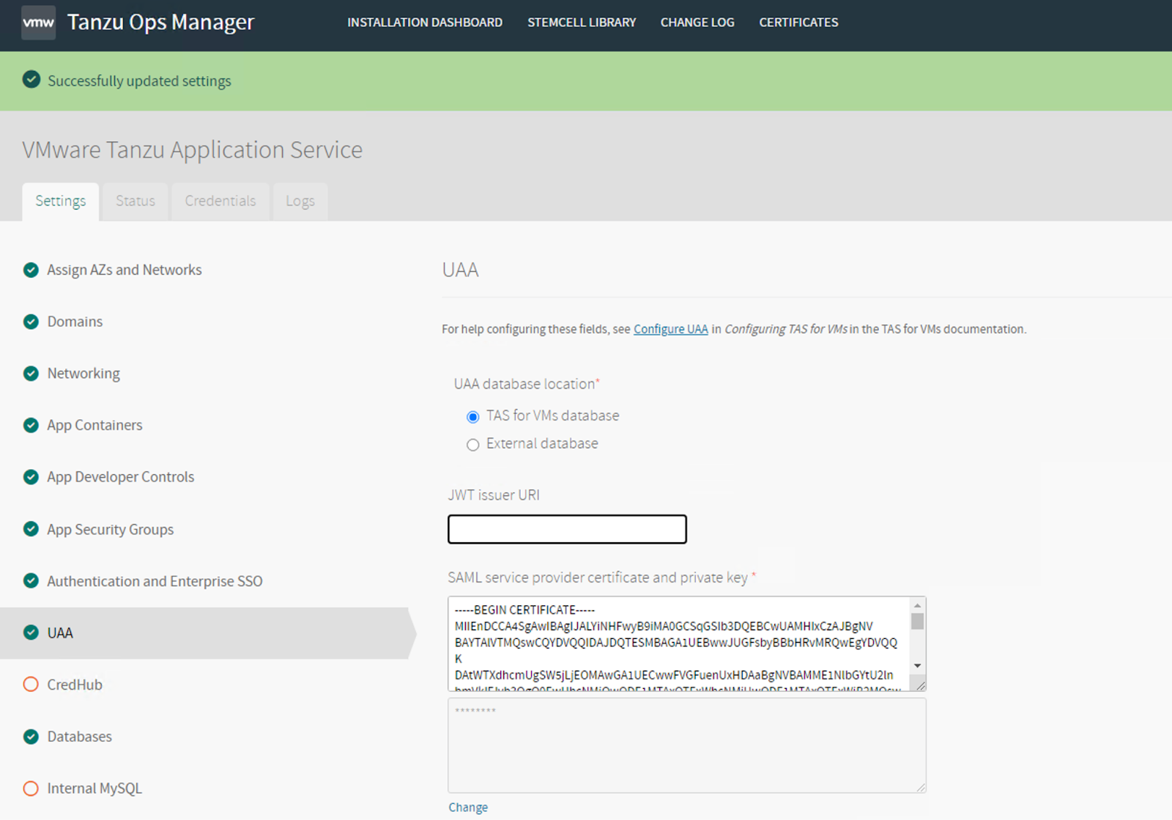
Task: Open the App Developer Controls section
Action: pos(121,477)
